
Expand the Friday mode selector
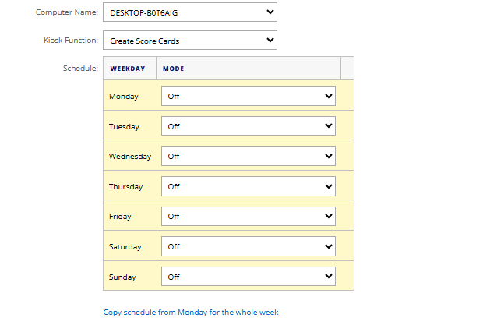(248, 216)
